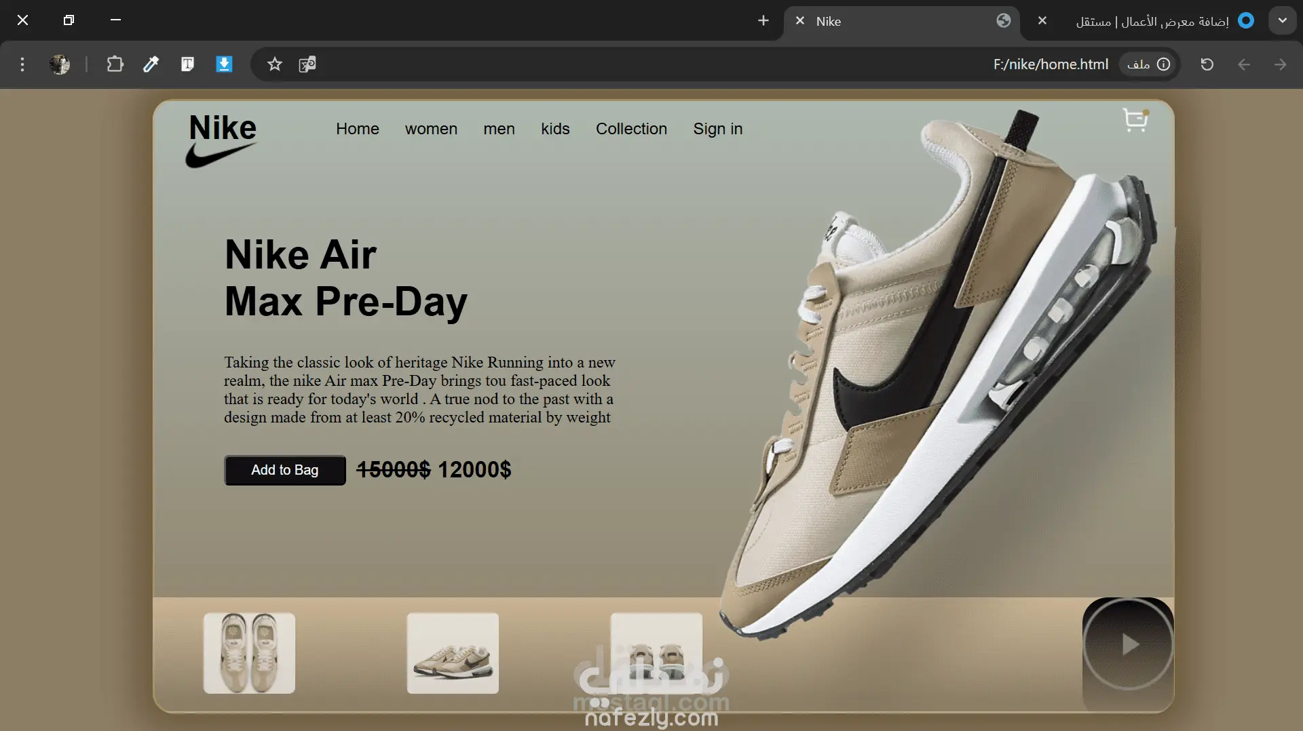Image resolution: width=1303 pixels, height=731 pixels.
Task: Click the crossed-out 15000$ price
Action: (394, 469)
